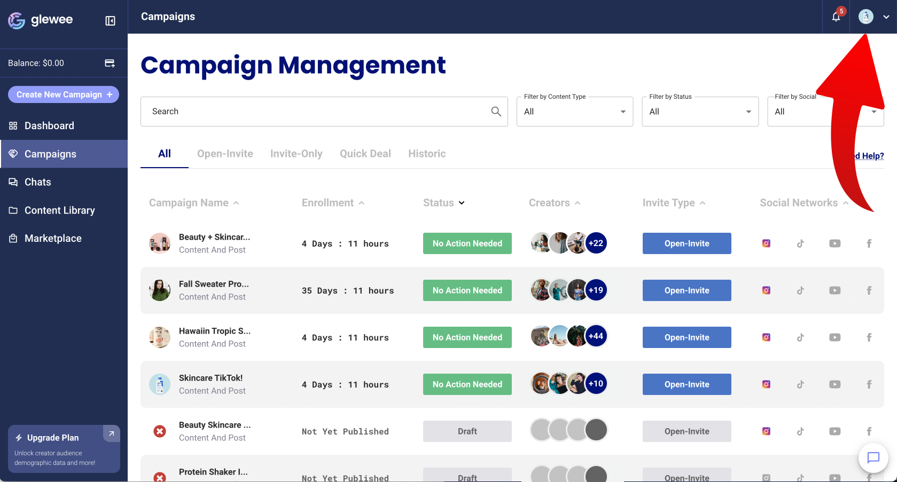Sort by Campaign Name column

[x=194, y=203]
